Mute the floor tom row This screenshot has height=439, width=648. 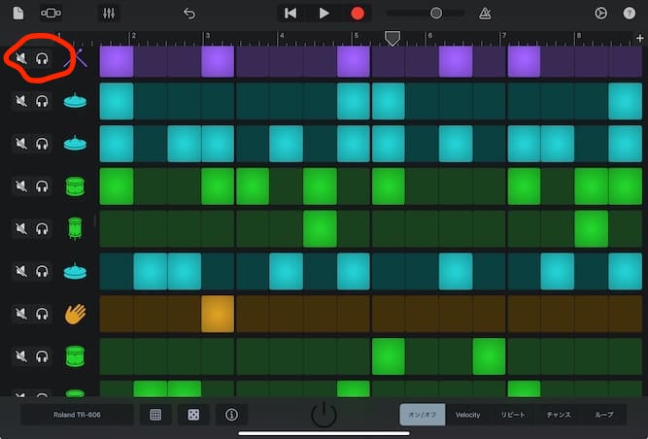pyautogui.click(x=21, y=228)
